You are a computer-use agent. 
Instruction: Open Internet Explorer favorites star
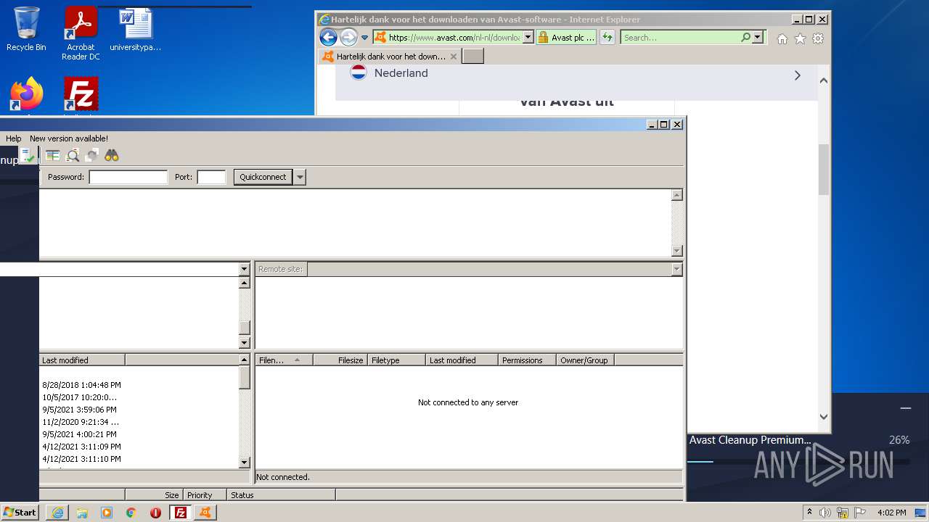point(800,39)
